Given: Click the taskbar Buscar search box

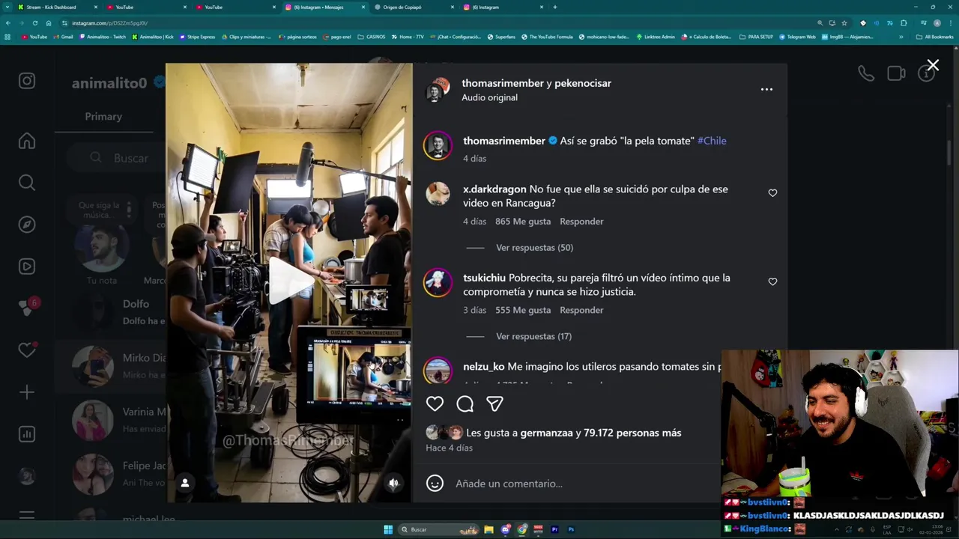Looking at the screenshot, I should (439, 529).
